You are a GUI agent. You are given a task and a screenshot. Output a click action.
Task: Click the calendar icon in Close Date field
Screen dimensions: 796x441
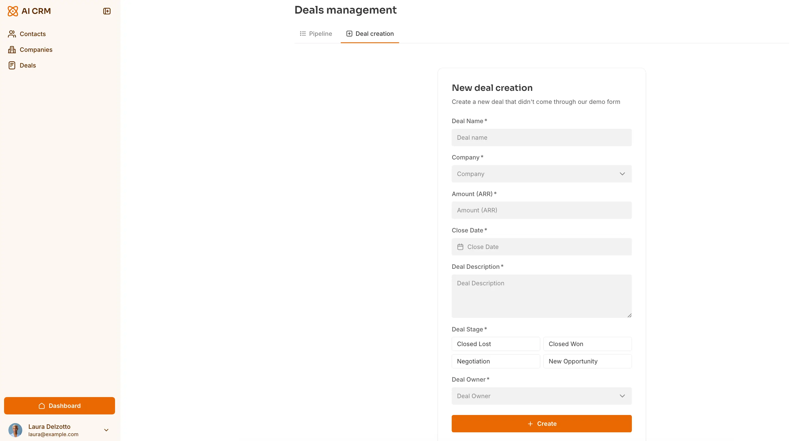(460, 247)
